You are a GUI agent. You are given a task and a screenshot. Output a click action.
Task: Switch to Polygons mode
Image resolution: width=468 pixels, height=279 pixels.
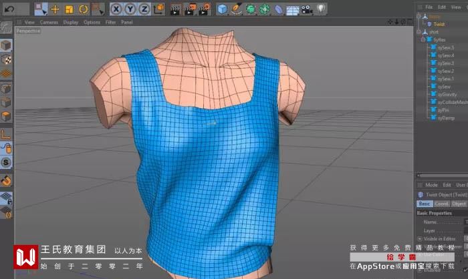click(6, 116)
